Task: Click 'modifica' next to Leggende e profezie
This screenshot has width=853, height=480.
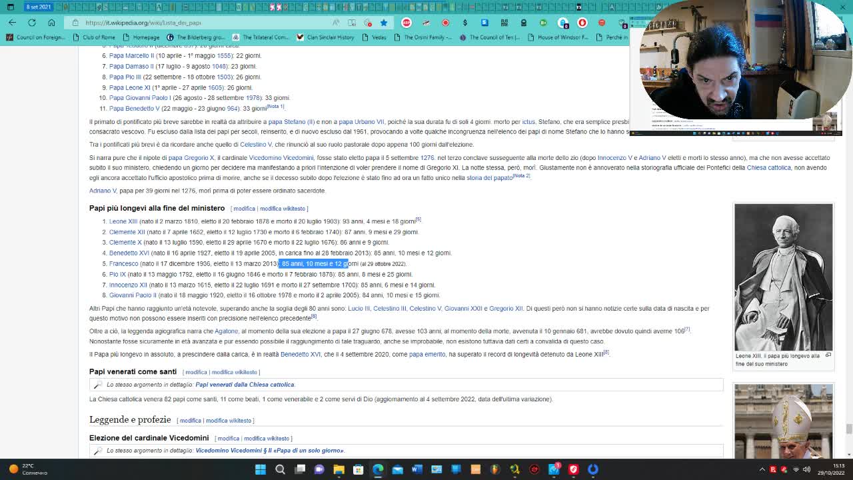Action: tap(190, 421)
